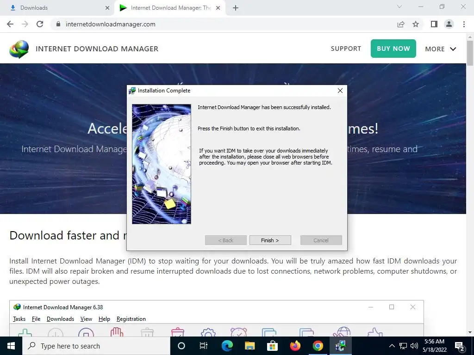Open the Chrome three-dot menu
Viewport: 474px width, 355px height.
click(464, 24)
